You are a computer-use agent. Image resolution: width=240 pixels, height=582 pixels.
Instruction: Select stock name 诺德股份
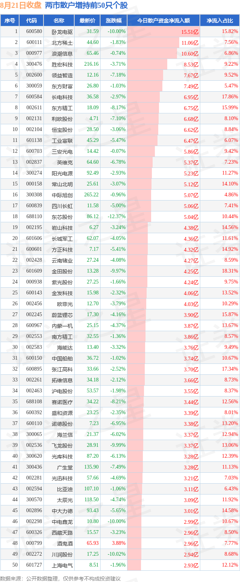(62, 424)
